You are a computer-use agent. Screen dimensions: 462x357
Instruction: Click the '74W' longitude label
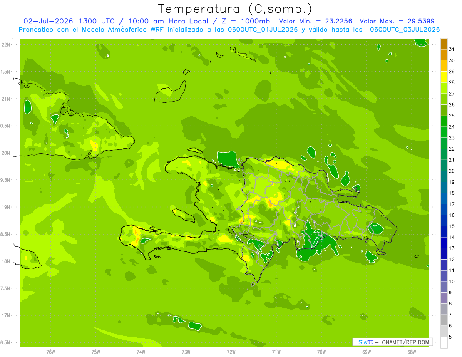(x=141, y=352)
